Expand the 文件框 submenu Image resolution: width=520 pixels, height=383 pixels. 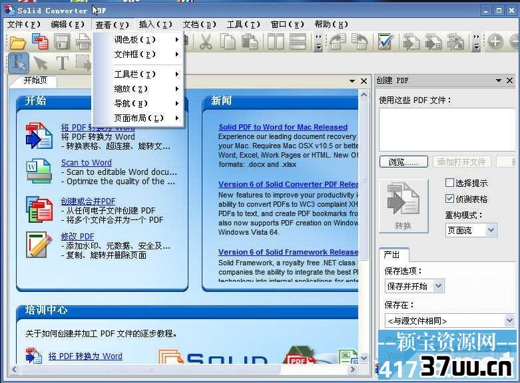click(138, 55)
